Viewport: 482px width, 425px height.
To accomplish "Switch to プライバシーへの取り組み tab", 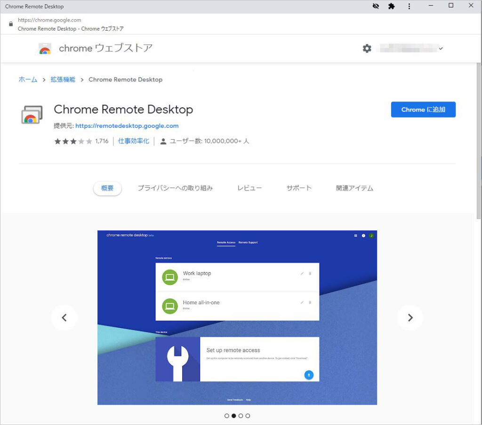I will coord(175,188).
